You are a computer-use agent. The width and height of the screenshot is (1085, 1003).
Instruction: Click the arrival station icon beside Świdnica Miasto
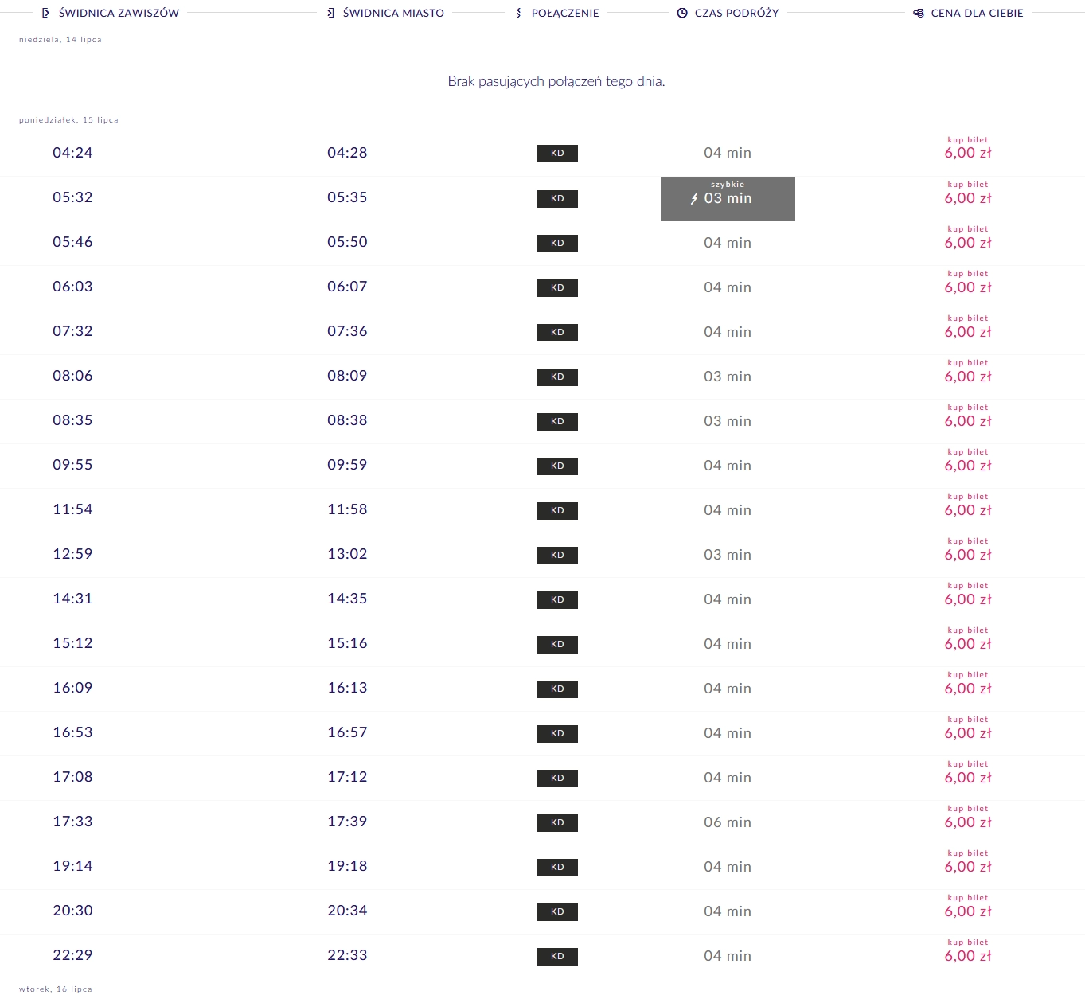[x=330, y=14]
